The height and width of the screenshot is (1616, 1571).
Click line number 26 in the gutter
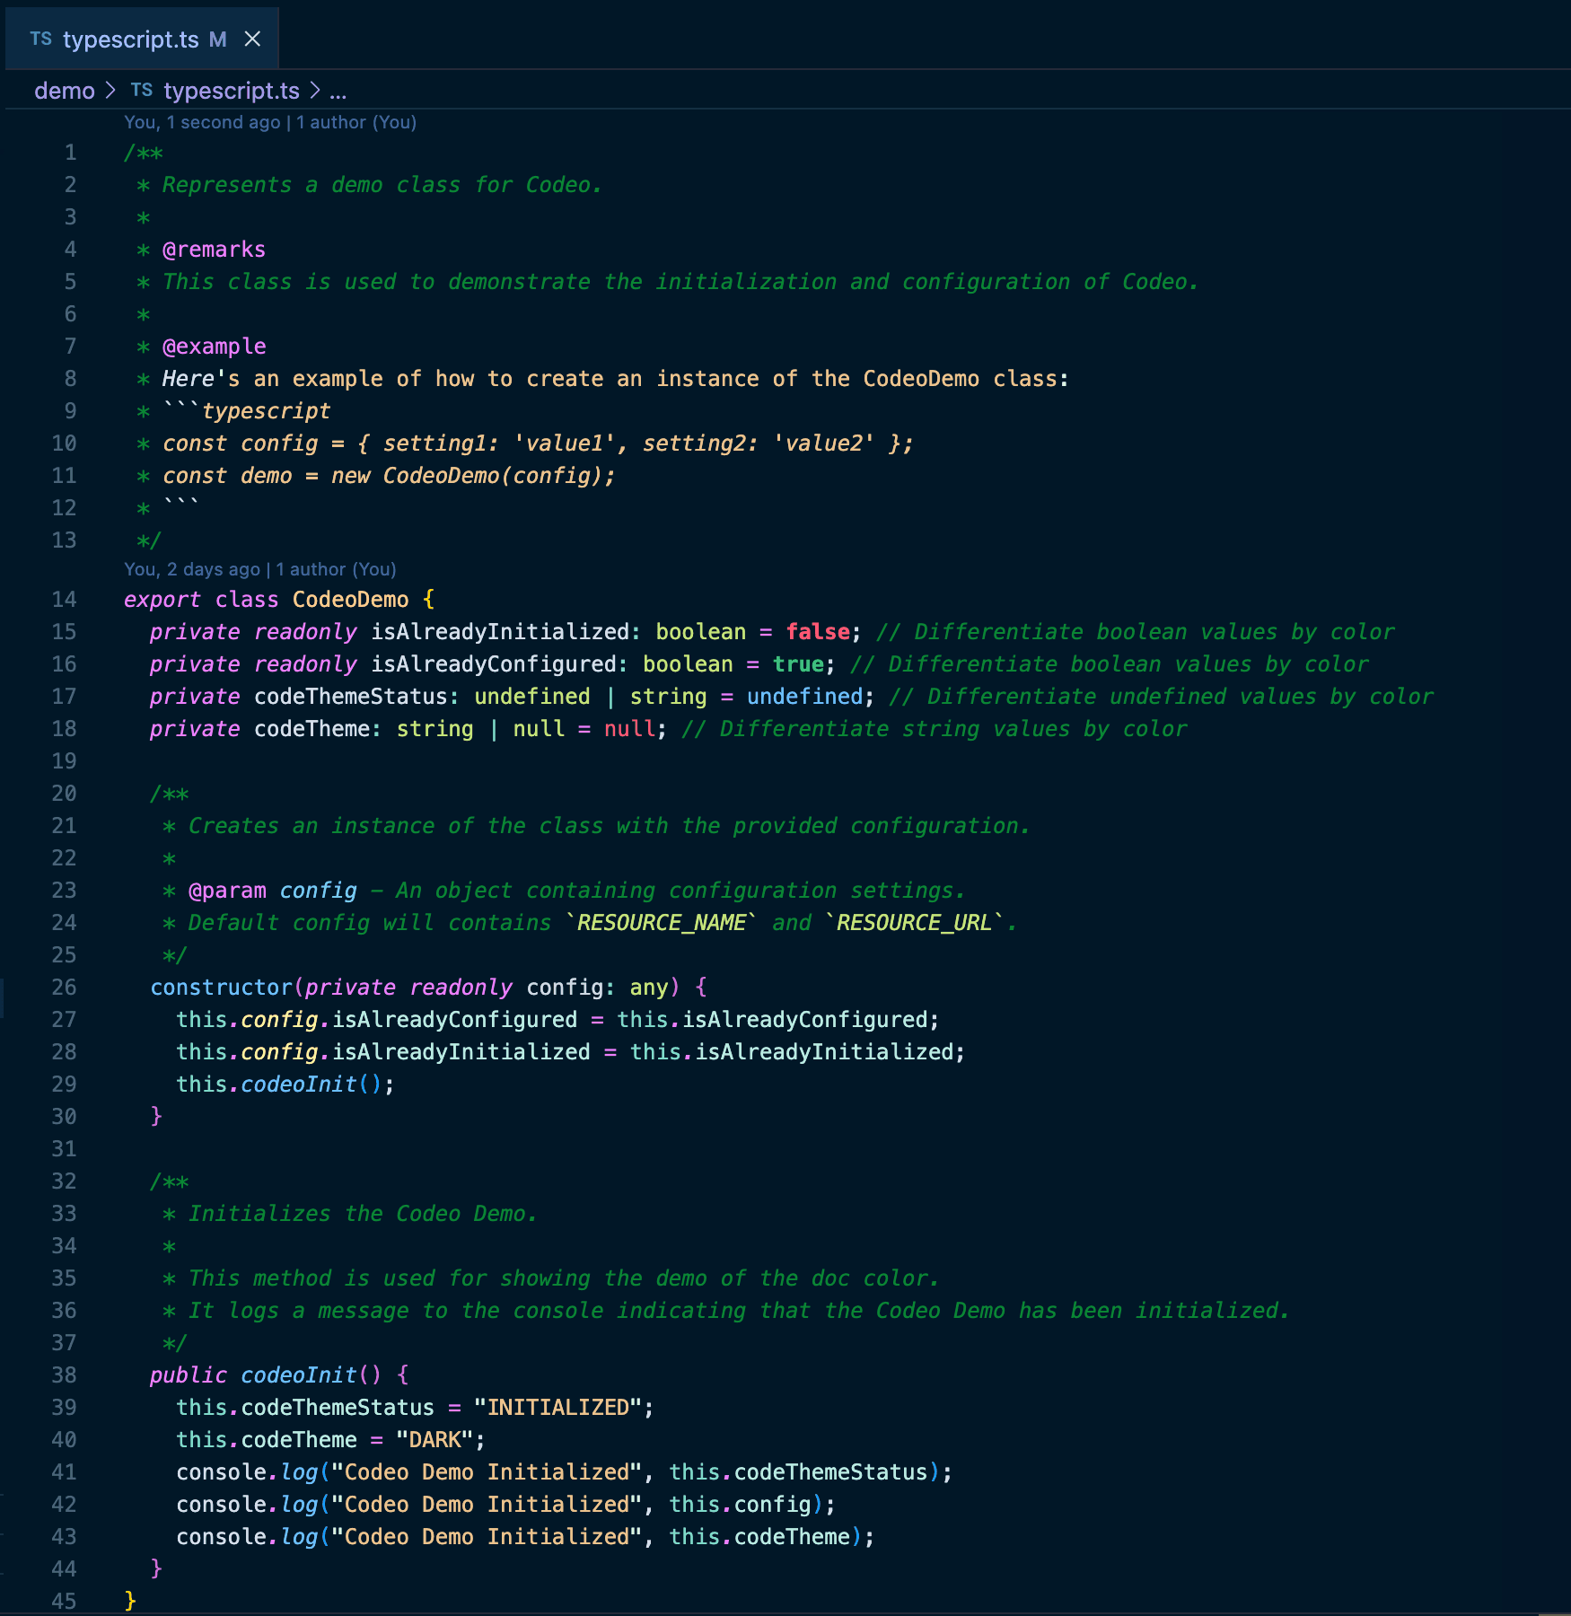64,988
